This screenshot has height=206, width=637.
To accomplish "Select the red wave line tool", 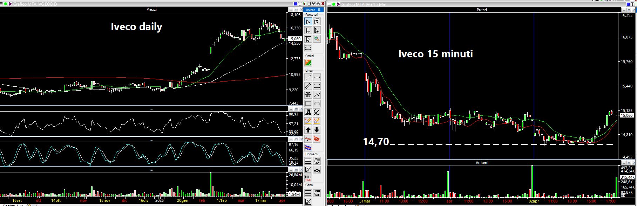I will point(308,138).
